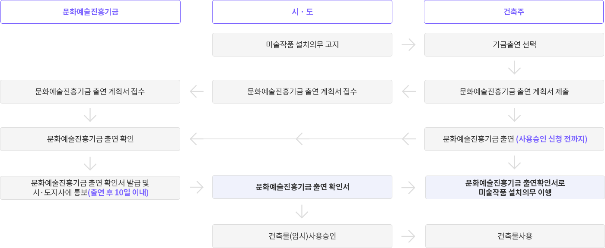Click the down arrow under 문화예술진흥기금 출연 확인서

point(302,211)
